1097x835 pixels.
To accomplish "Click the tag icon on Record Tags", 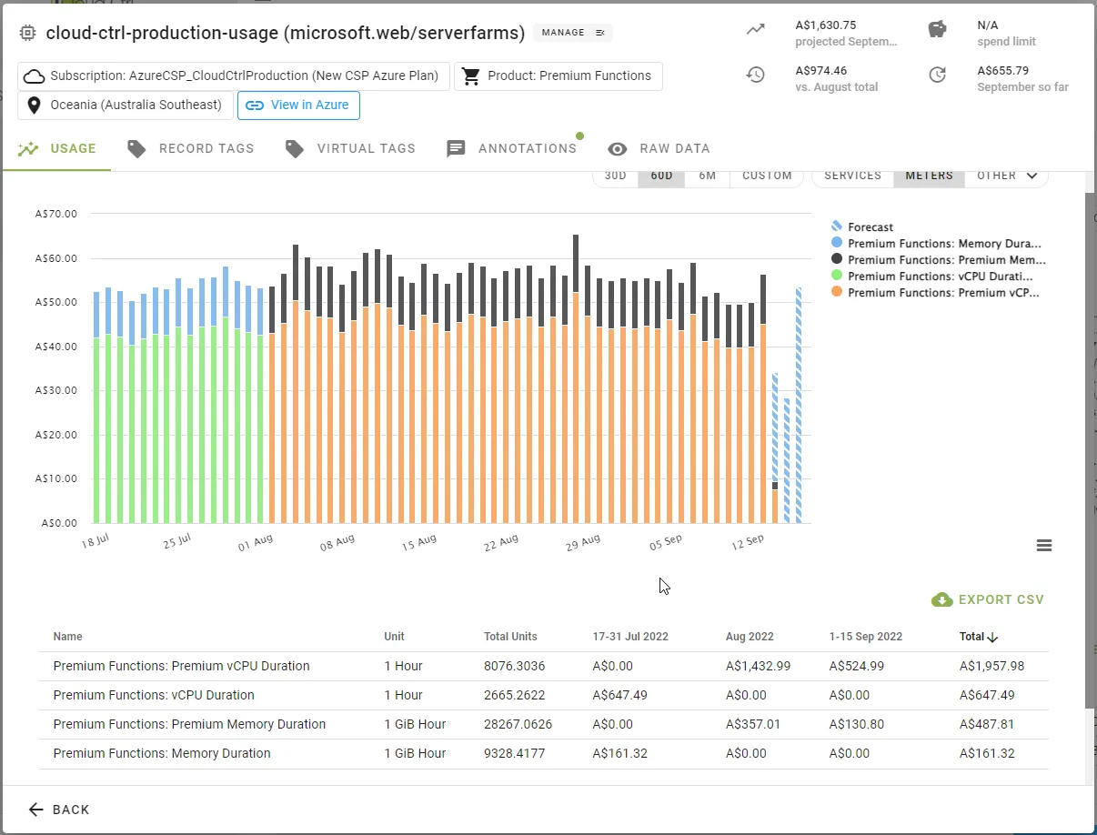I will tap(136, 149).
